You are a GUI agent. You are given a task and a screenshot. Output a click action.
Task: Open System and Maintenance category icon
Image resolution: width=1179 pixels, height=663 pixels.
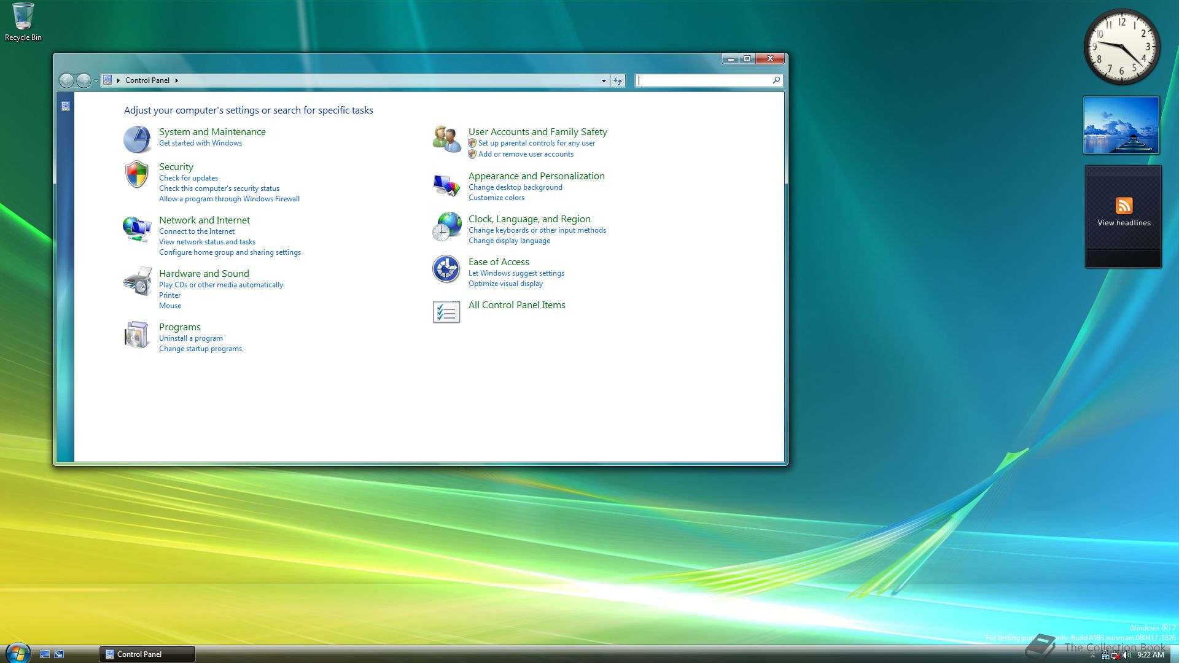click(x=137, y=139)
